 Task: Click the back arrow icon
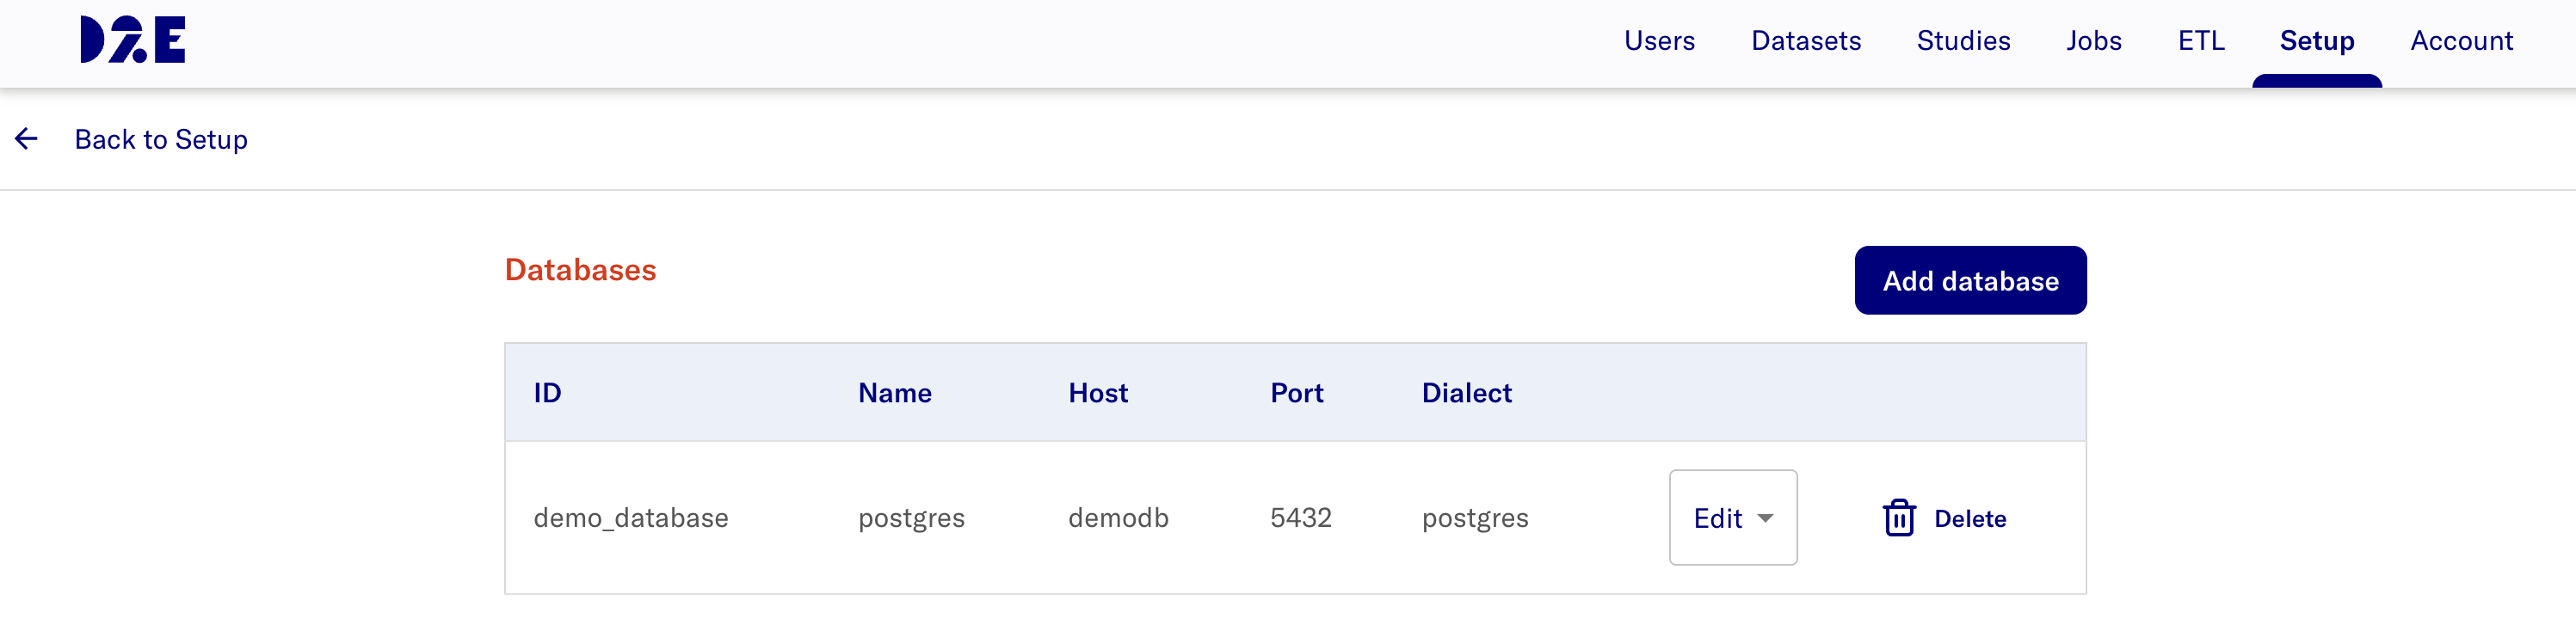27,138
